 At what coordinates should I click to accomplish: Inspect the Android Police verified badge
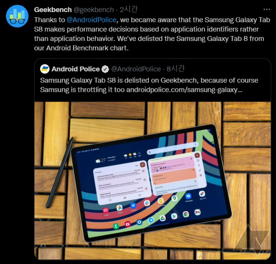[x=105, y=69]
